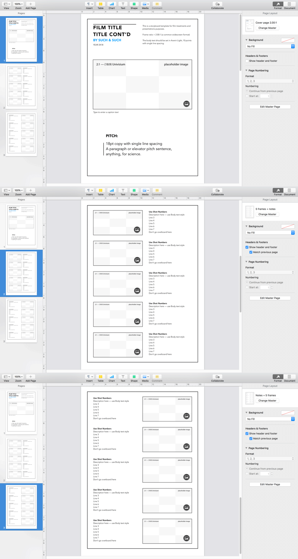Click Edit Master Page in the top window
The image size is (298, 559).
pyautogui.click(x=270, y=107)
